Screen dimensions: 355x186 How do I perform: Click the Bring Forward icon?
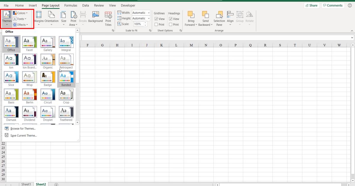191,18
